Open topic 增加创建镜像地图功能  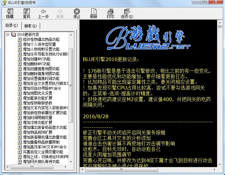[x=41, y=69]
